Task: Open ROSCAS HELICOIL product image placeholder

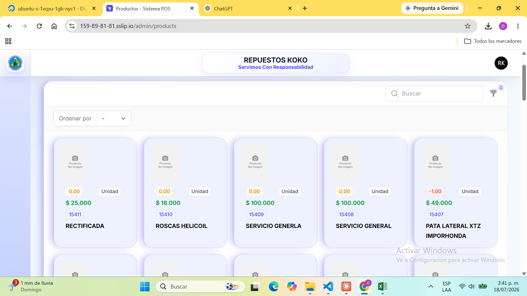Action: tap(165, 163)
